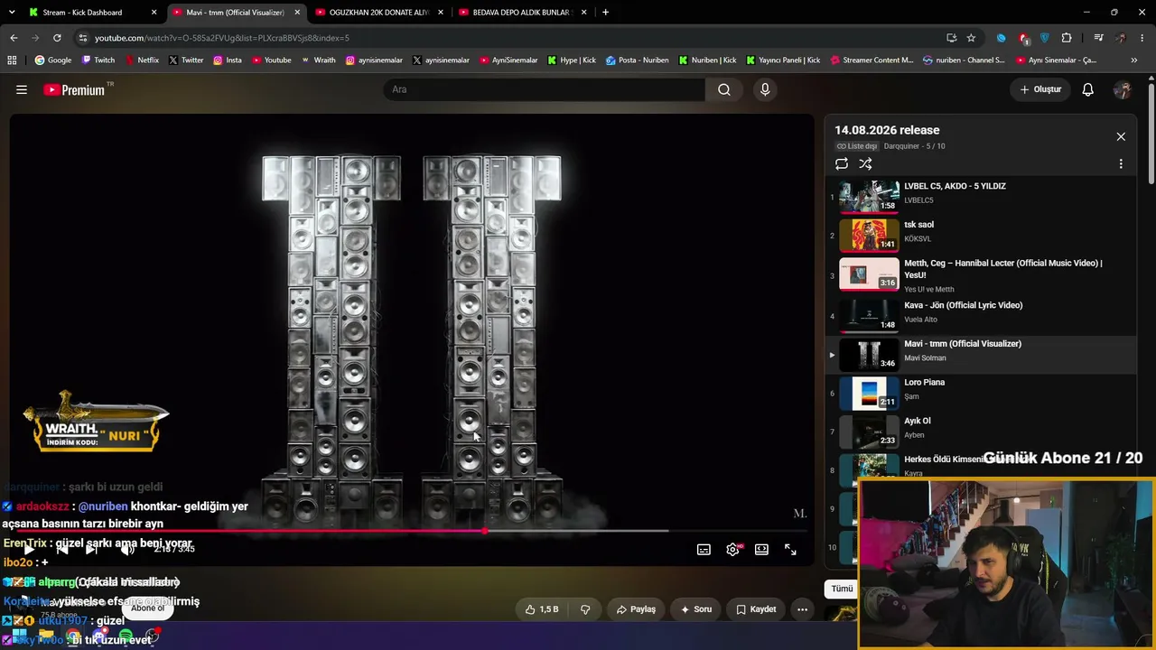Click the address bar URL

click(222, 38)
